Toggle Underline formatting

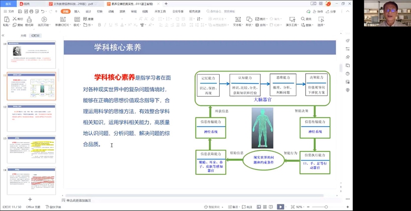[110, 25]
